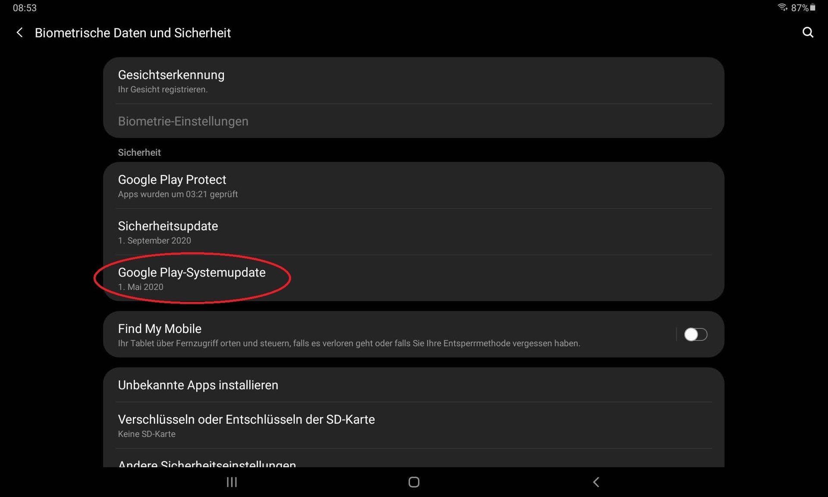
Task: Open the search magnifier icon
Action: pyautogui.click(x=808, y=32)
